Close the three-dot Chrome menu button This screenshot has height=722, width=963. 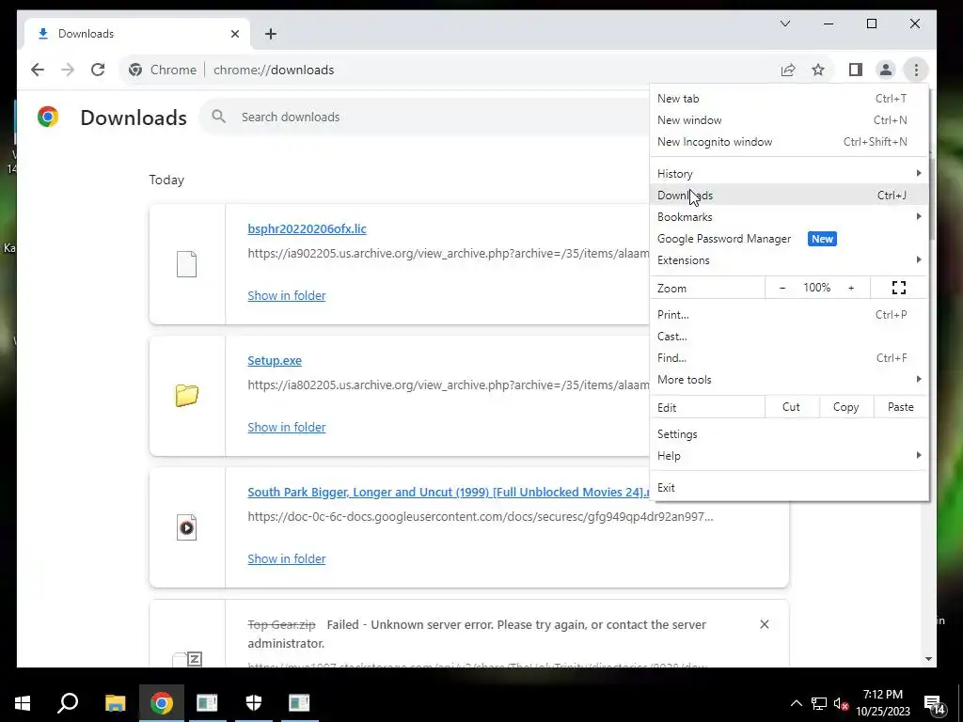(x=916, y=70)
